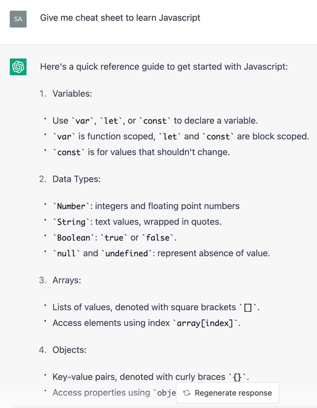Viewport: 317px width, 408px height.
Task: Select the 'Objects:' heading
Action: point(69,350)
